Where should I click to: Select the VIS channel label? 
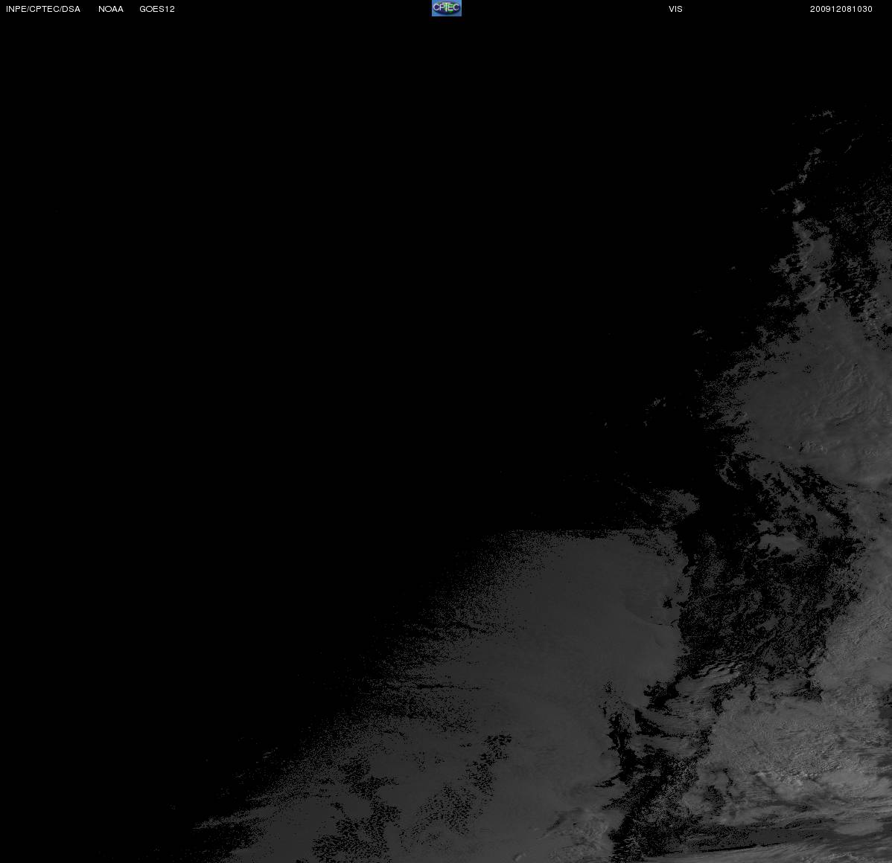point(676,9)
